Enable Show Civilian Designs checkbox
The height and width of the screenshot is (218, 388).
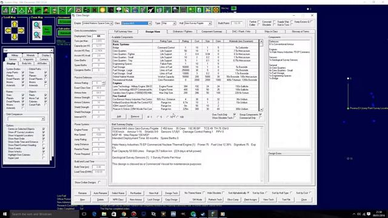coord(99,182)
